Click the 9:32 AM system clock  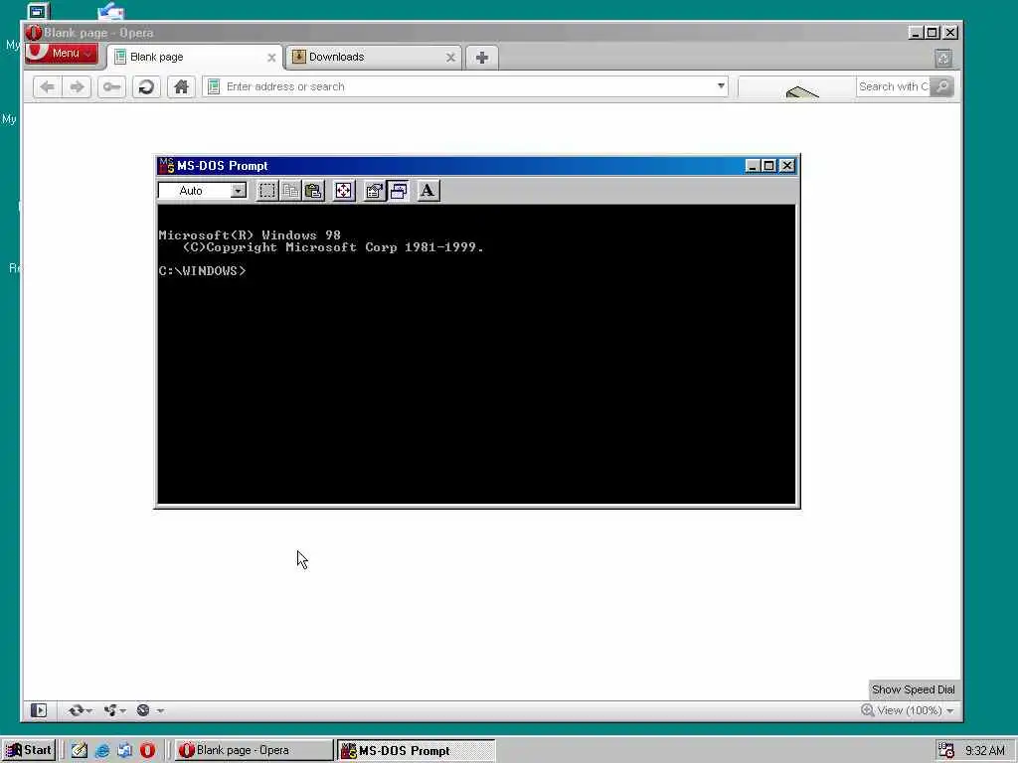985,751
